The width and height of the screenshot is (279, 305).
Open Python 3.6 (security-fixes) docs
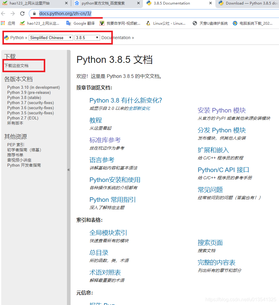[x=30, y=108]
